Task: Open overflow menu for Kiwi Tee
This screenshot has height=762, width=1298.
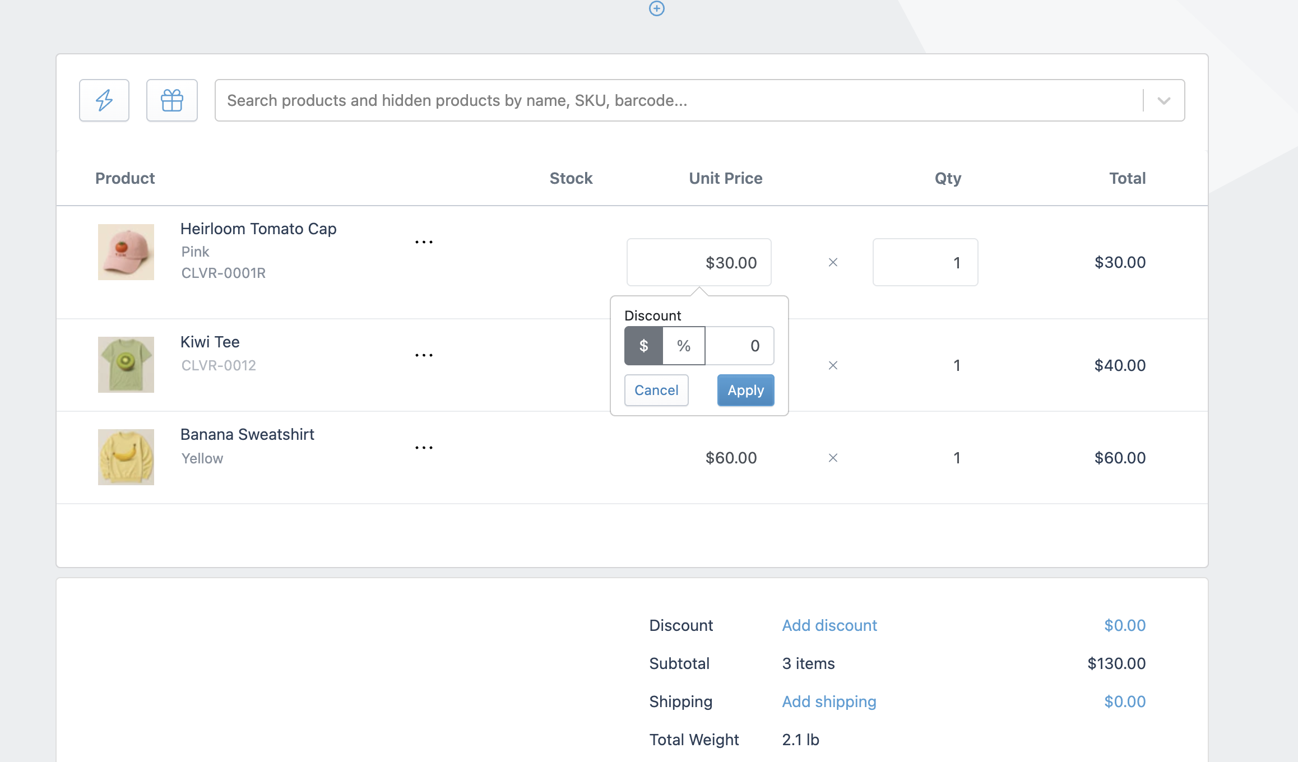Action: [424, 354]
